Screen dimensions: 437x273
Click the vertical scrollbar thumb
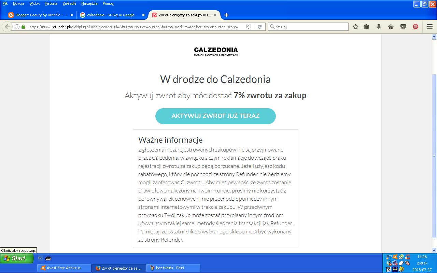coord(434,156)
